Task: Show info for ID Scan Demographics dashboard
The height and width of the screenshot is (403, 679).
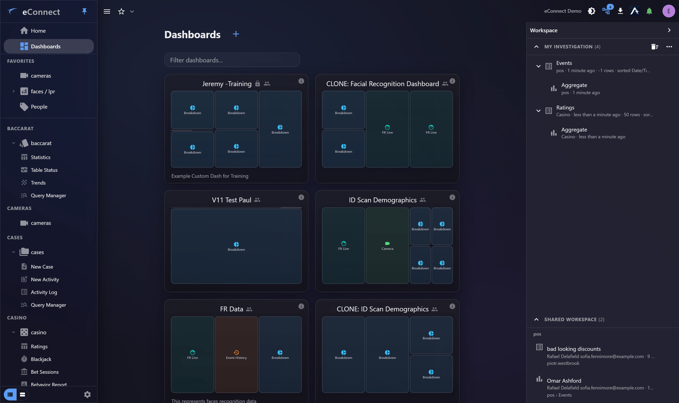Action: [452, 197]
